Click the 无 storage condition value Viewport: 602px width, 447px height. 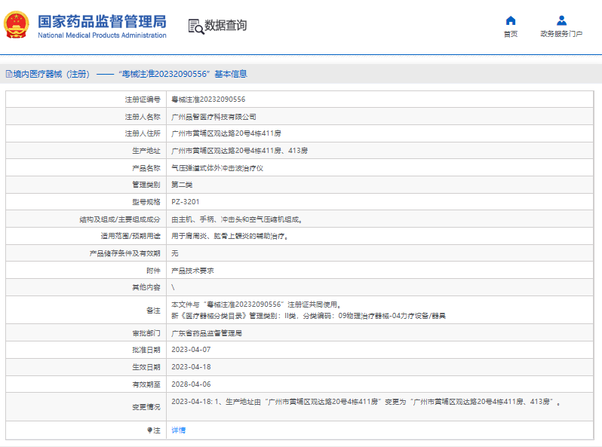[175, 253]
